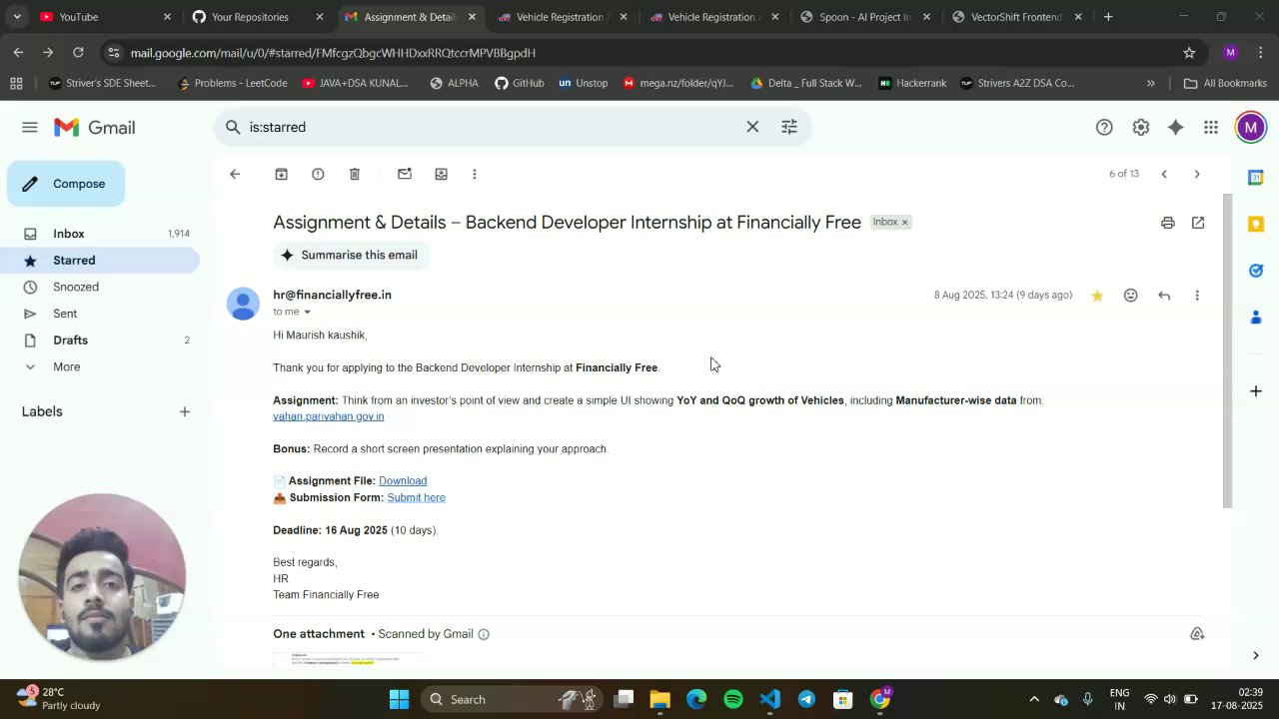Image resolution: width=1279 pixels, height=719 pixels.
Task: Open the Google apps grid
Action: (x=1211, y=127)
